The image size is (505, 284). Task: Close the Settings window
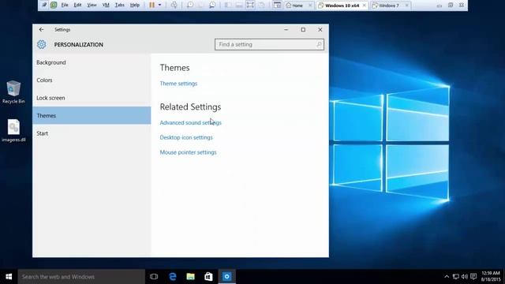tap(320, 29)
